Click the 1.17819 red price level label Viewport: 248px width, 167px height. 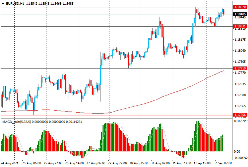[240, 68]
